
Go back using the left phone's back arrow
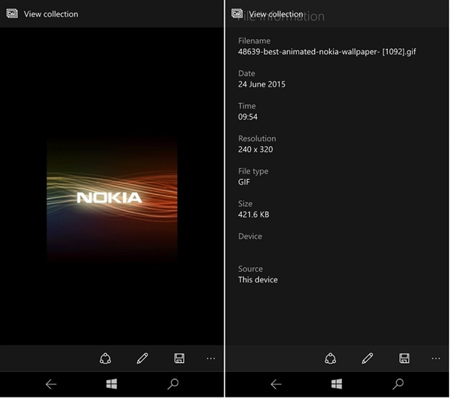(51, 384)
